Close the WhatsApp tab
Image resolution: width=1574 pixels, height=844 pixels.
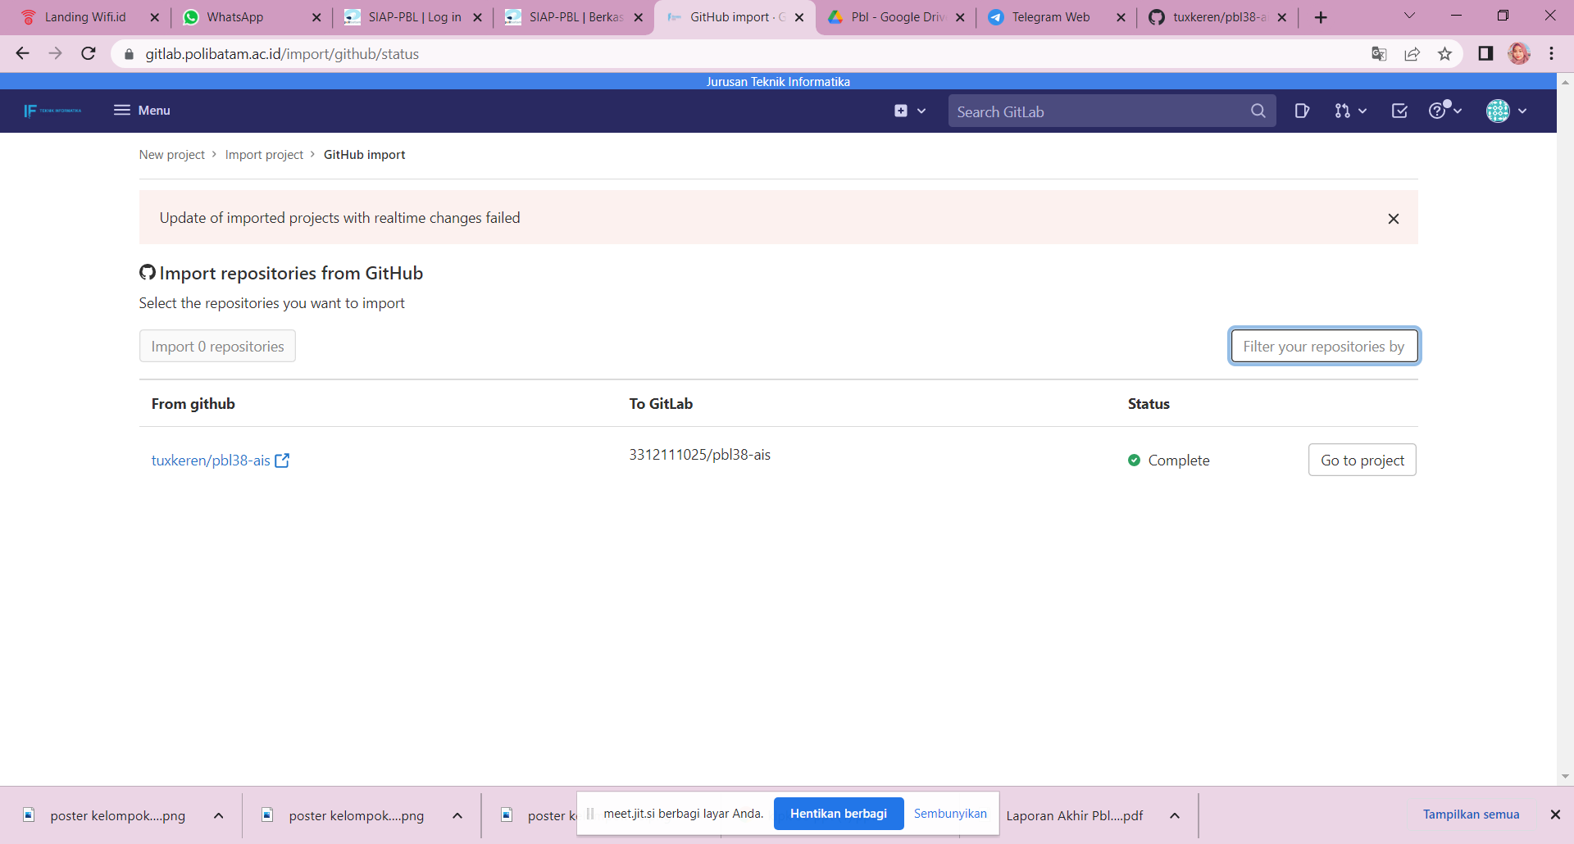316,17
